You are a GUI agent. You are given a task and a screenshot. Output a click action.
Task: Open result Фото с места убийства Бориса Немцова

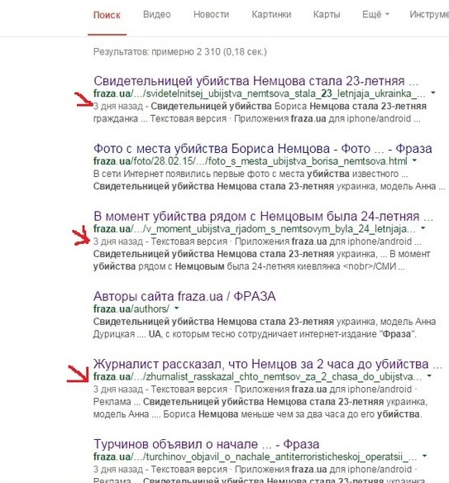262,149
